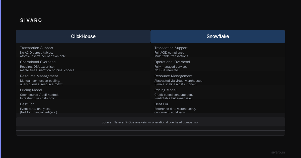
Task: Click ClickHouse Transaction Support heading
Action: click(37, 48)
